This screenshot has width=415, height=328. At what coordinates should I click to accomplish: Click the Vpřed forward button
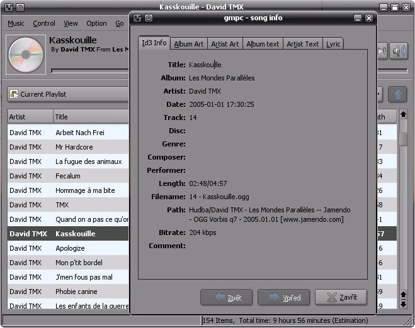click(x=284, y=297)
